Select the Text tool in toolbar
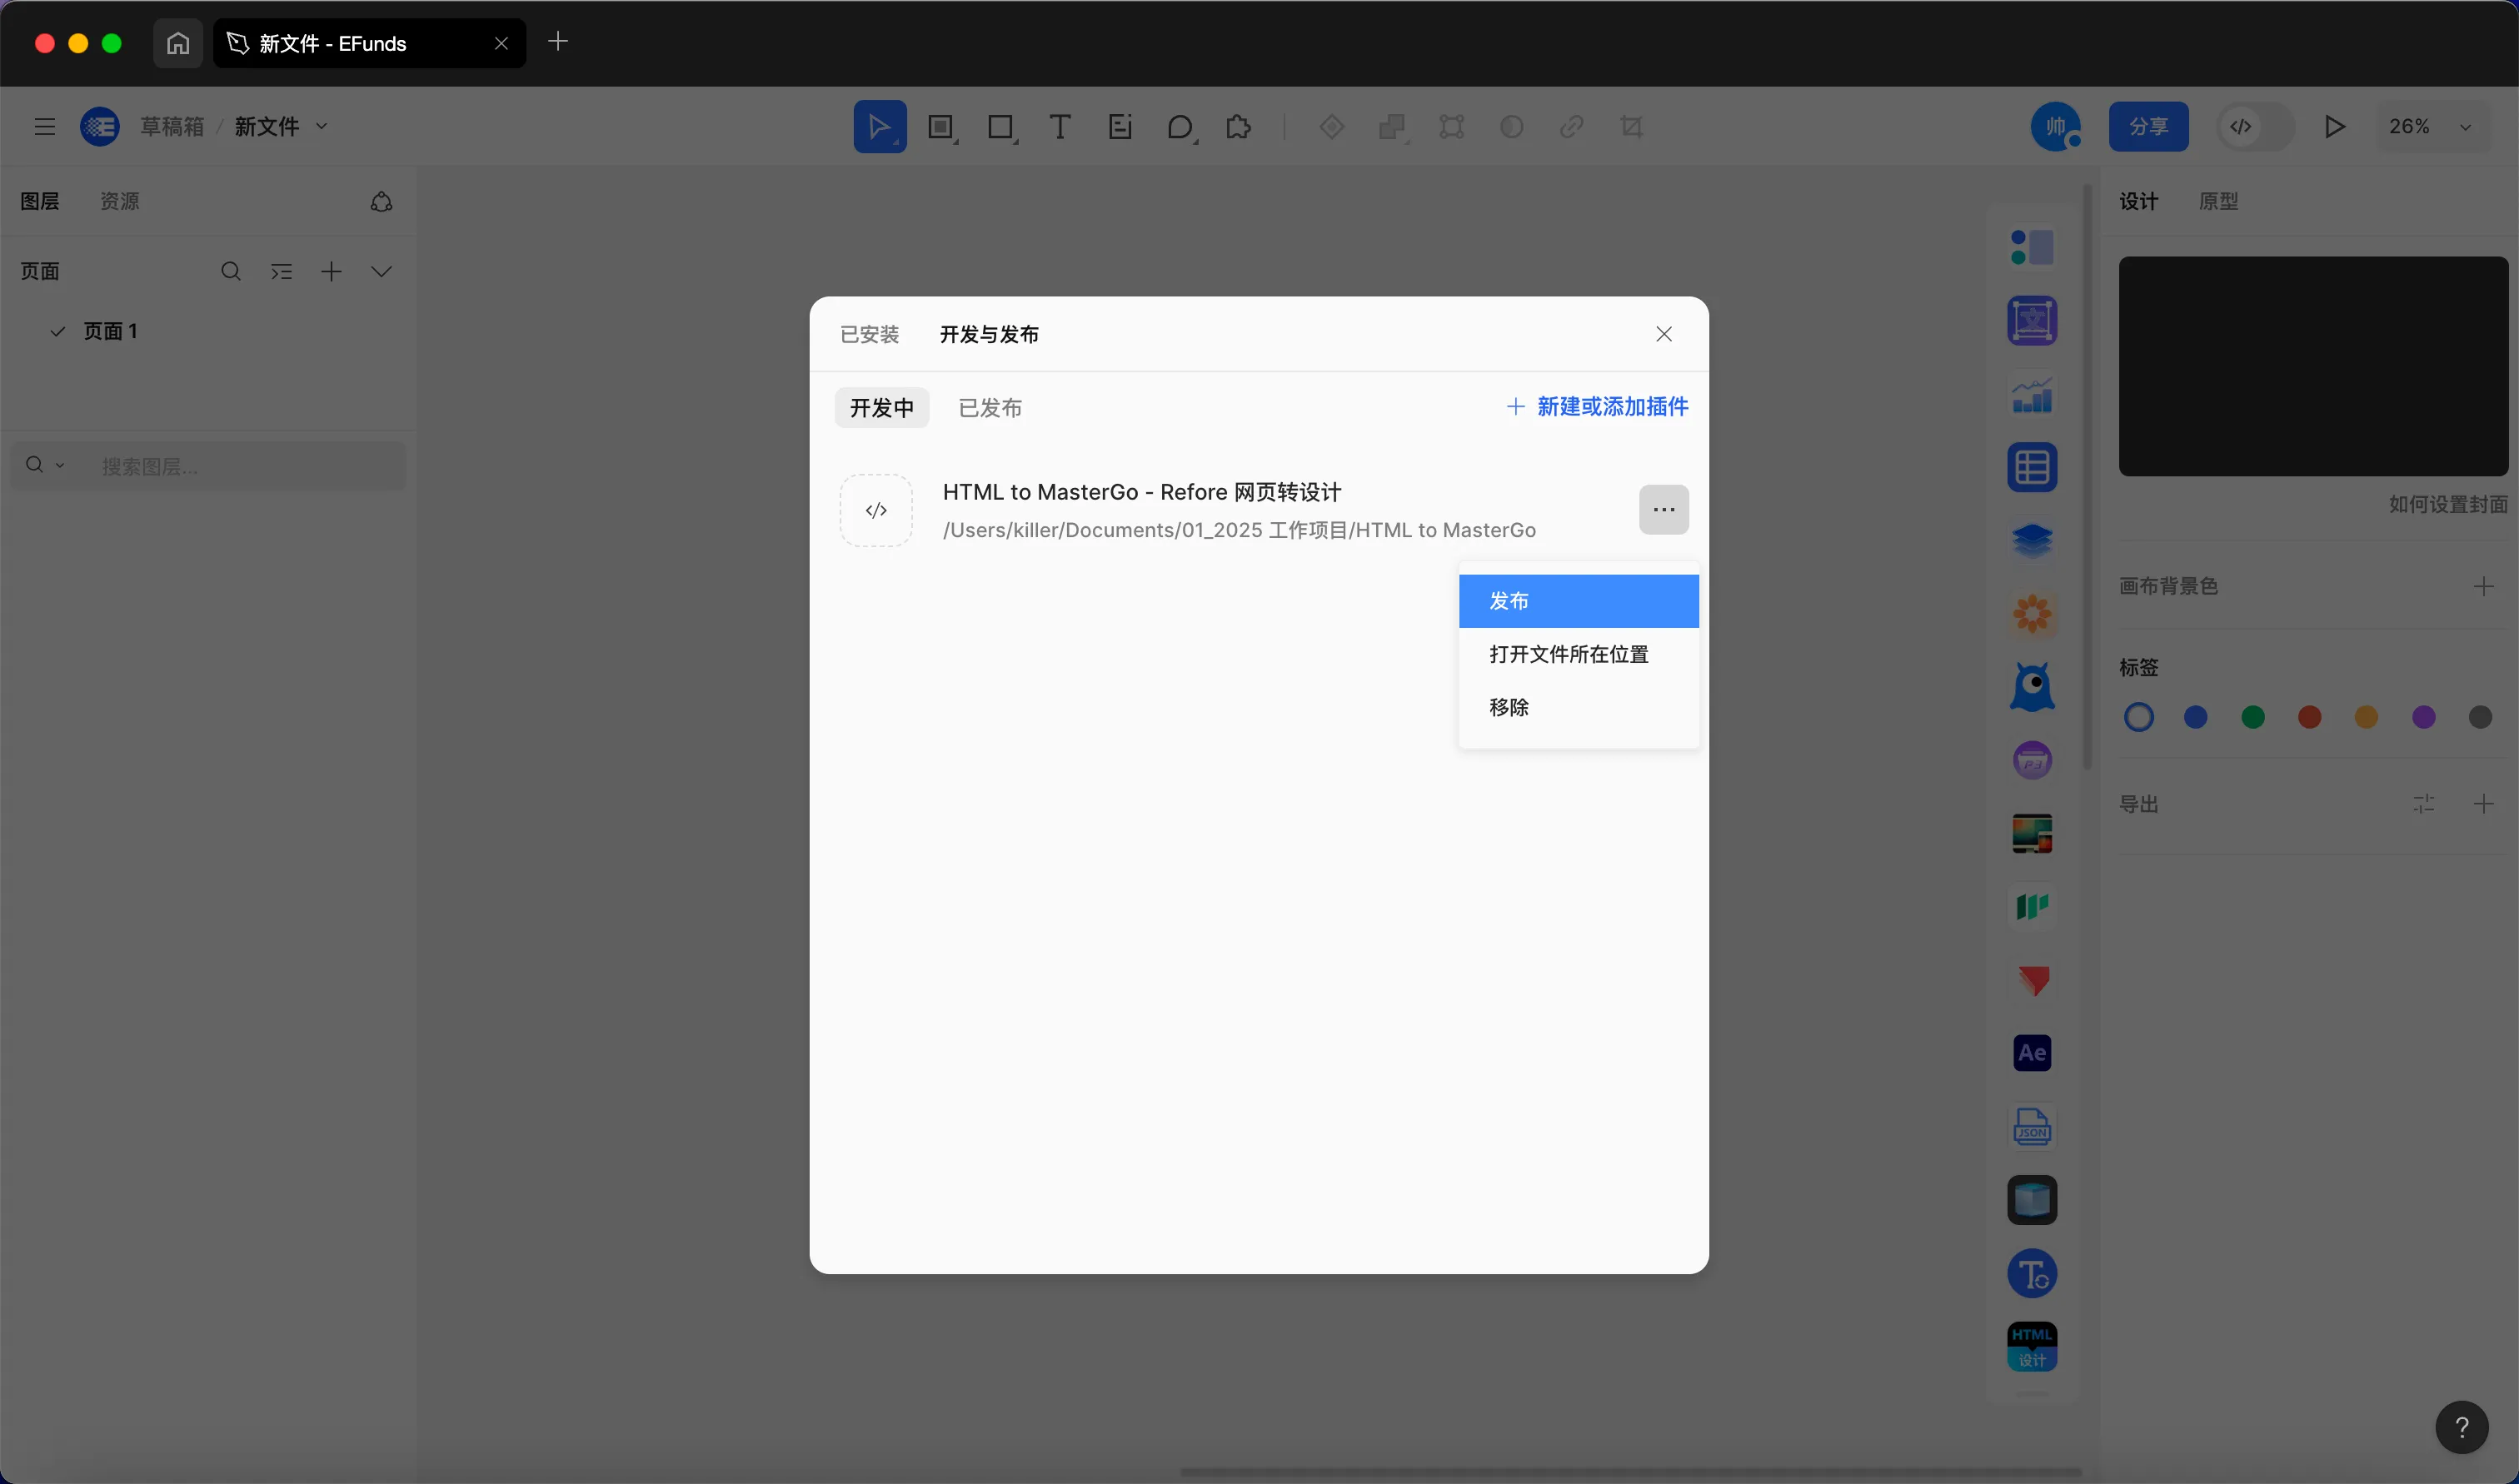Screen dimensions: 2519x1484 [1060, 127]
